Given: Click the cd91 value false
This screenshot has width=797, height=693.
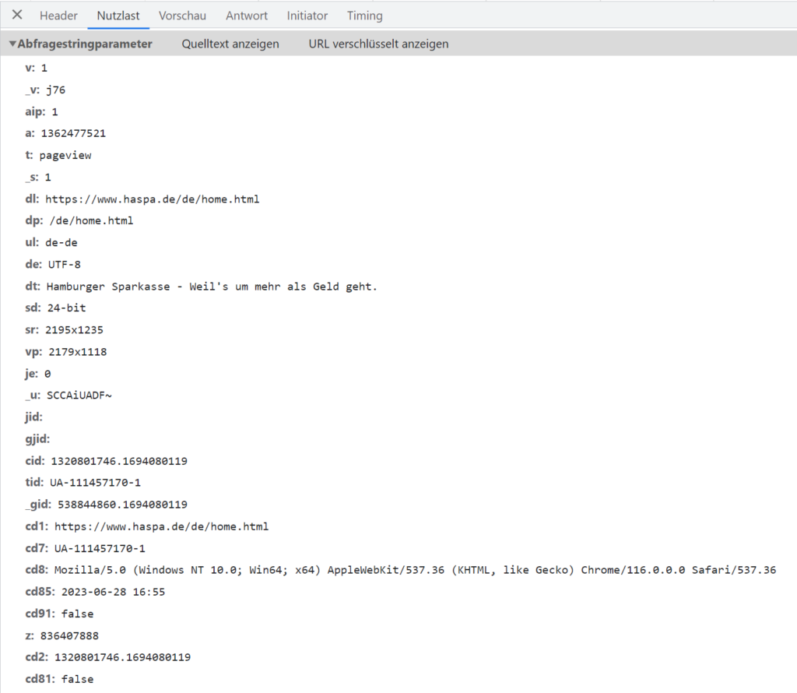Looking at the screenshot, I should point(77,614).
